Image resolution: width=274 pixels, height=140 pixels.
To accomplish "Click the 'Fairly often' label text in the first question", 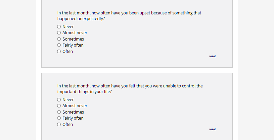I will (x=73, y=45).
